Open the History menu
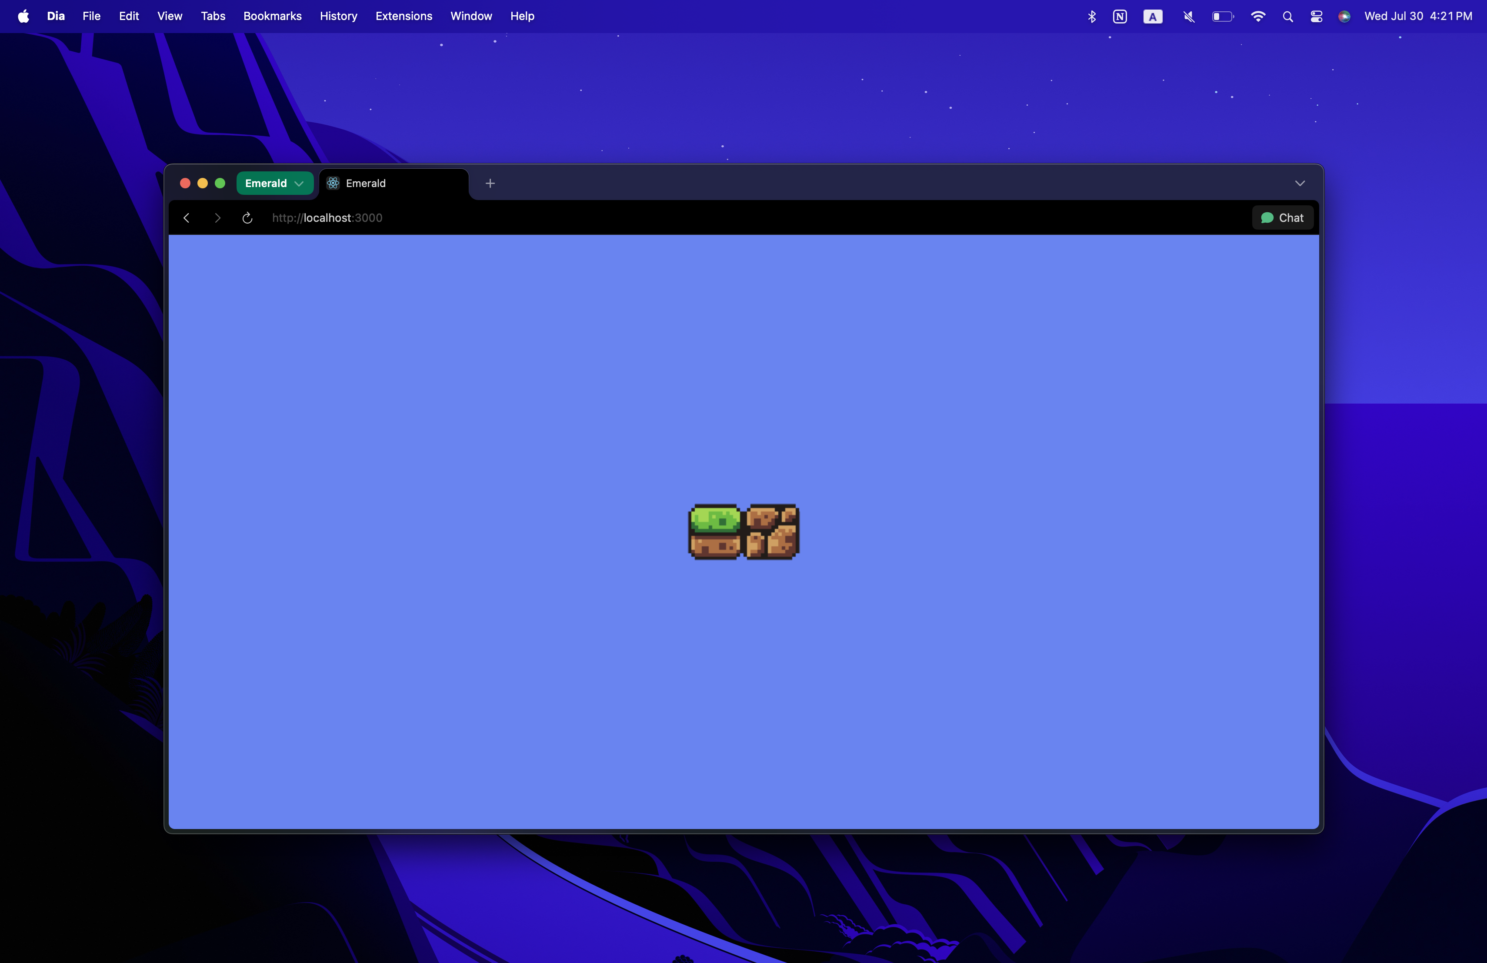The height and width of the screenshot is (963, 1487). (339, 16)
